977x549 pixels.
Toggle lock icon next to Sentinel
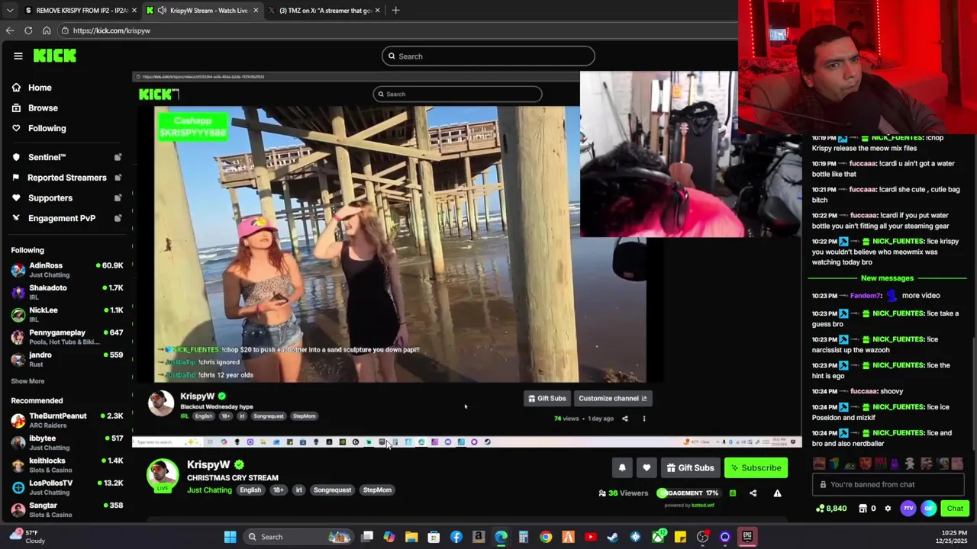click(x=118, y=157)
